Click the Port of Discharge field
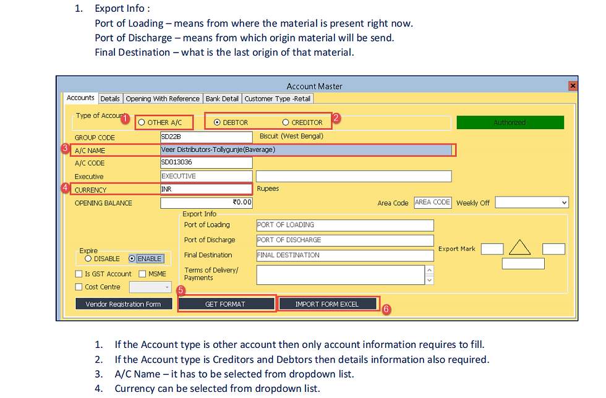This screenshot has height=398, width=606. 345,240
